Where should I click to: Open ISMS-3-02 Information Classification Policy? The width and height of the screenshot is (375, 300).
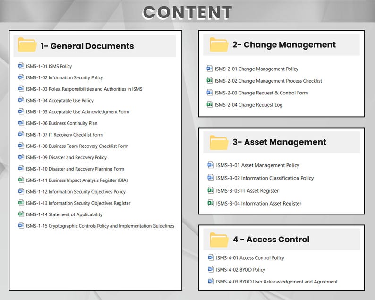tap(265, 178)
